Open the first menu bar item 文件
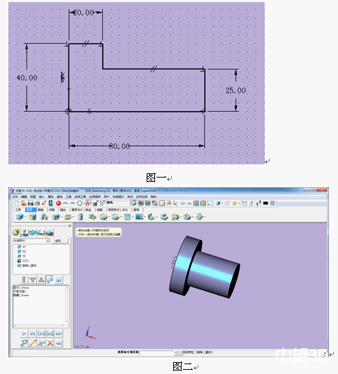 pos(15,196)
